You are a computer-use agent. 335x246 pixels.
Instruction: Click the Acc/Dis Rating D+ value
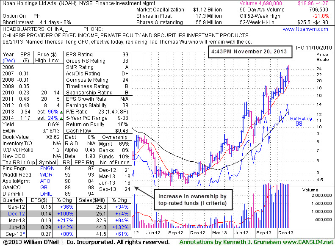pyautogui.click(x=125, y=73)
